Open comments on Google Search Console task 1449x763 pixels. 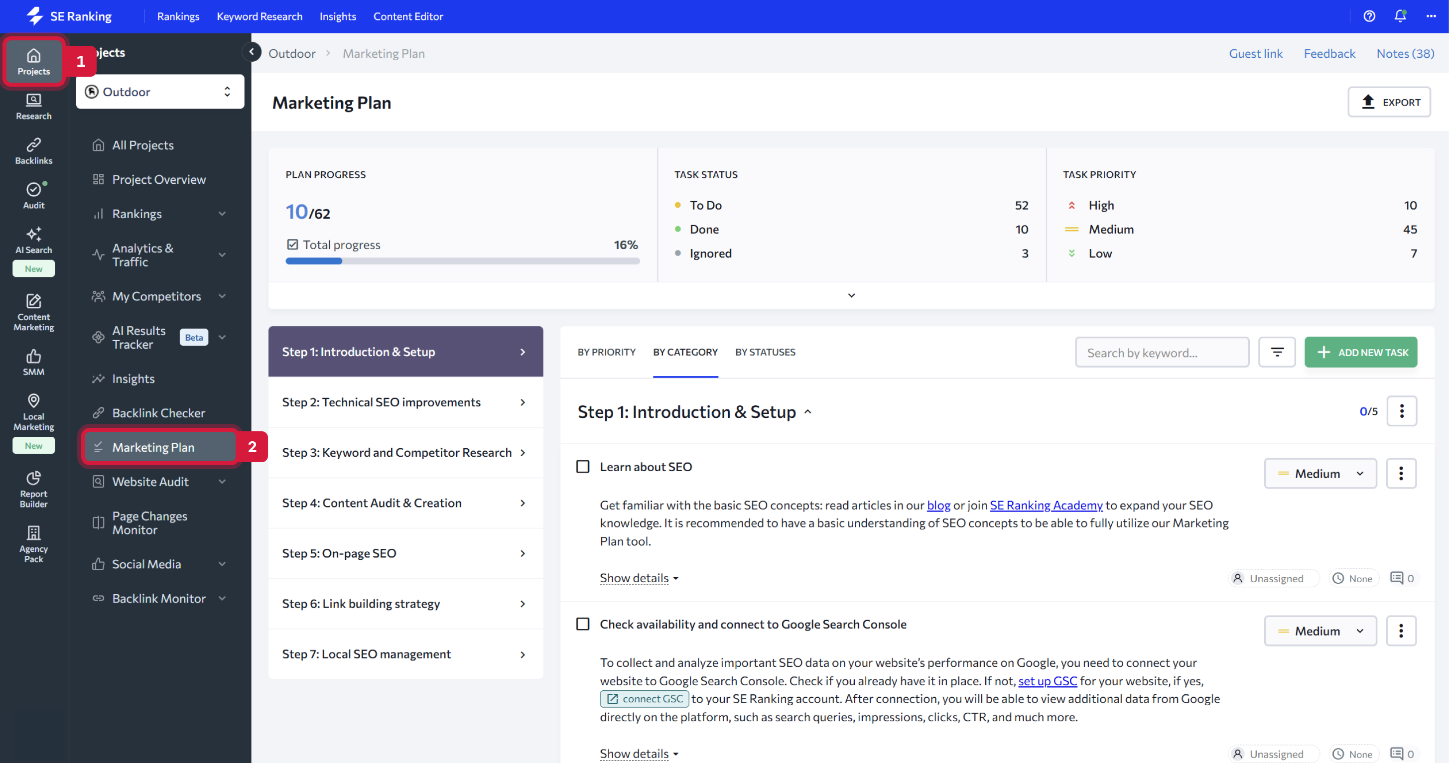tap(1402, 754)
